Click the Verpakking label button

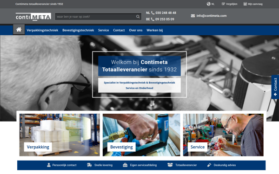click(38, 147)
